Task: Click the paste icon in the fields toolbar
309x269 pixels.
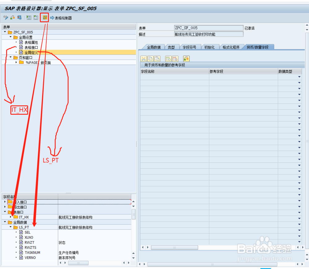Action: click(157, 58)
